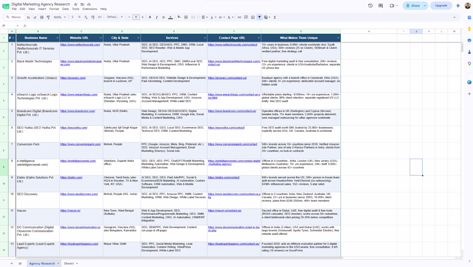Activate the Paint format tool

48,17
